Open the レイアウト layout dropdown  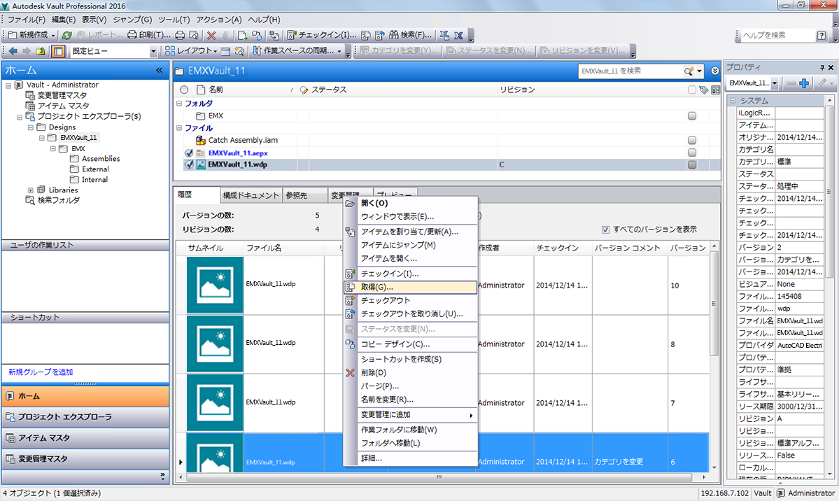coord(215,51)
